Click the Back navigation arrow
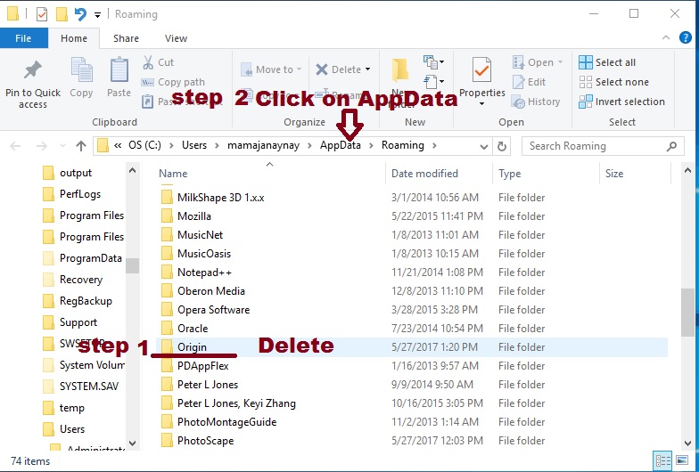 (15, 146)
